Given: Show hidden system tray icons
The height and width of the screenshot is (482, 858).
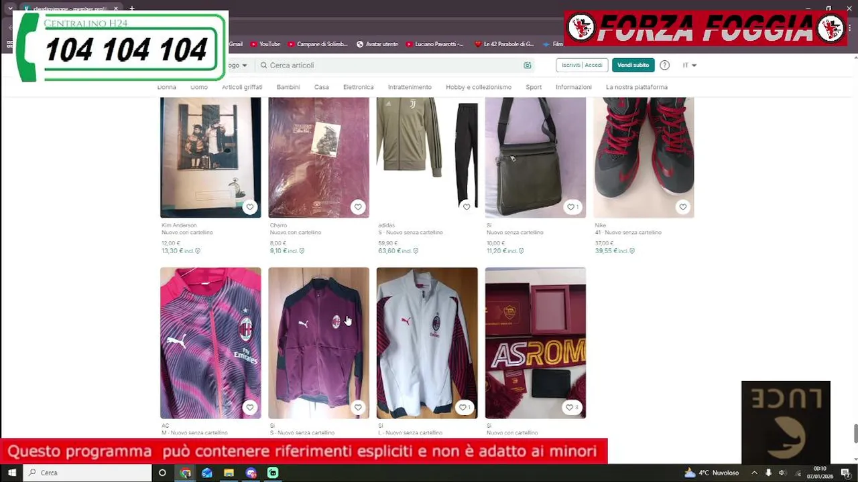Looking at the screenshot, I should (x=754, y=473).
